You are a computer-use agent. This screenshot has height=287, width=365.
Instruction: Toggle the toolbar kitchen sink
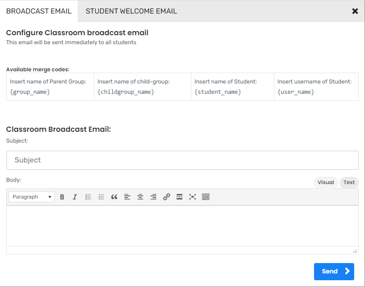coord(206,197)
